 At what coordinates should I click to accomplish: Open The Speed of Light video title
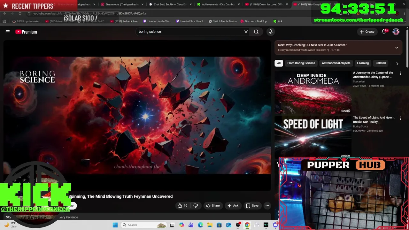click(374, 120)
